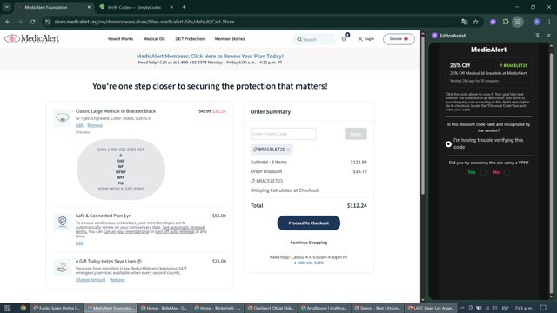The height and width of the screenshot is (313, 557).
Task: Click the translate page icon
Action: click(464, 22)
